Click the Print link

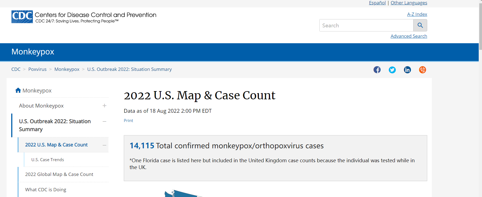pyautogui.click(x=128, y=121)
